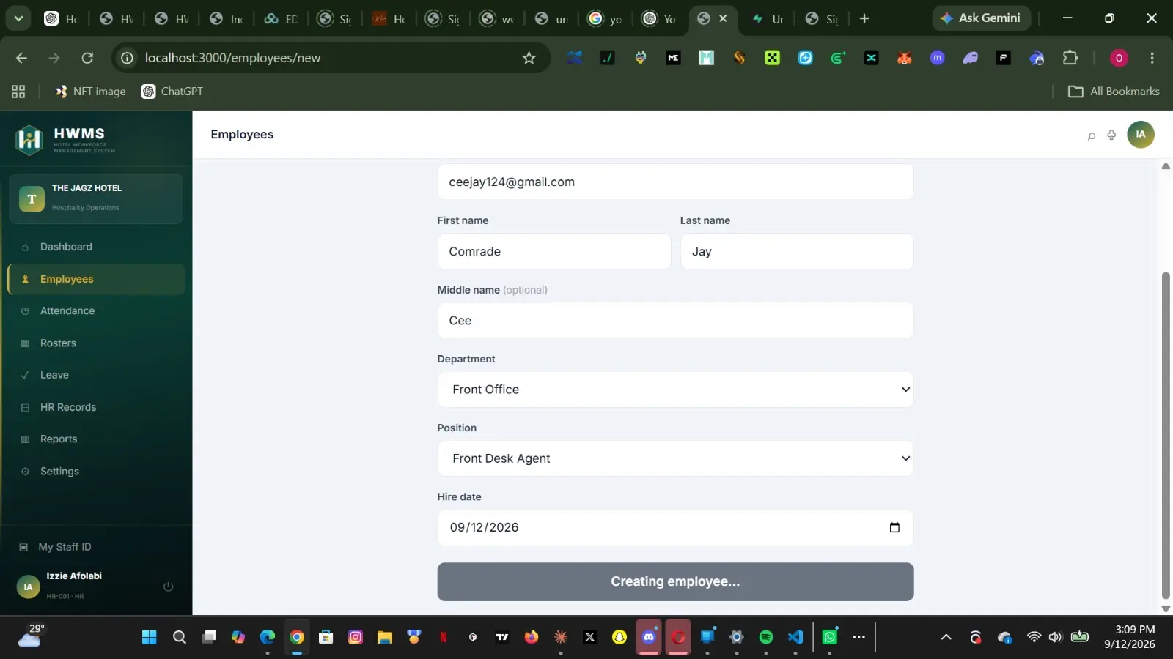The width and height of the screenshot is (1173, 659).
Task: Open File Explorer from the taskbar
Action: point(385,637)
